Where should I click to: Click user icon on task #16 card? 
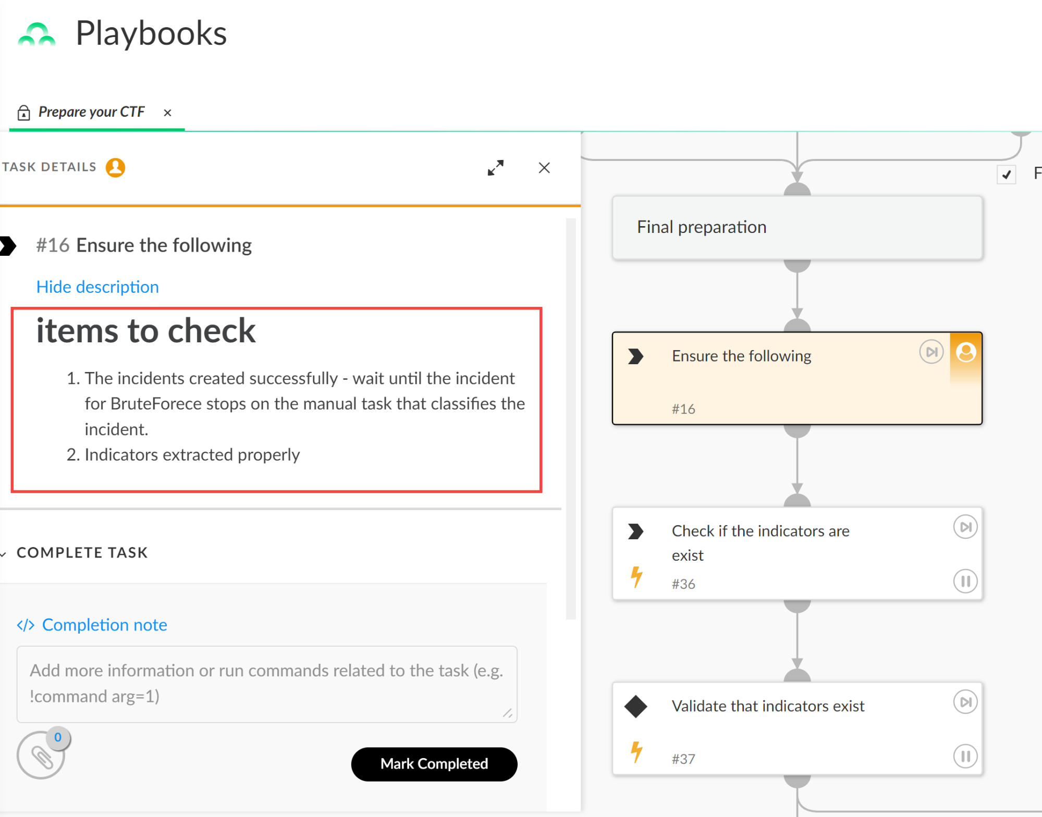tap(966, 352)
